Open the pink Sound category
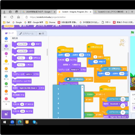The width and height of the screenshot is (135, 135). (x=6, y=54)
